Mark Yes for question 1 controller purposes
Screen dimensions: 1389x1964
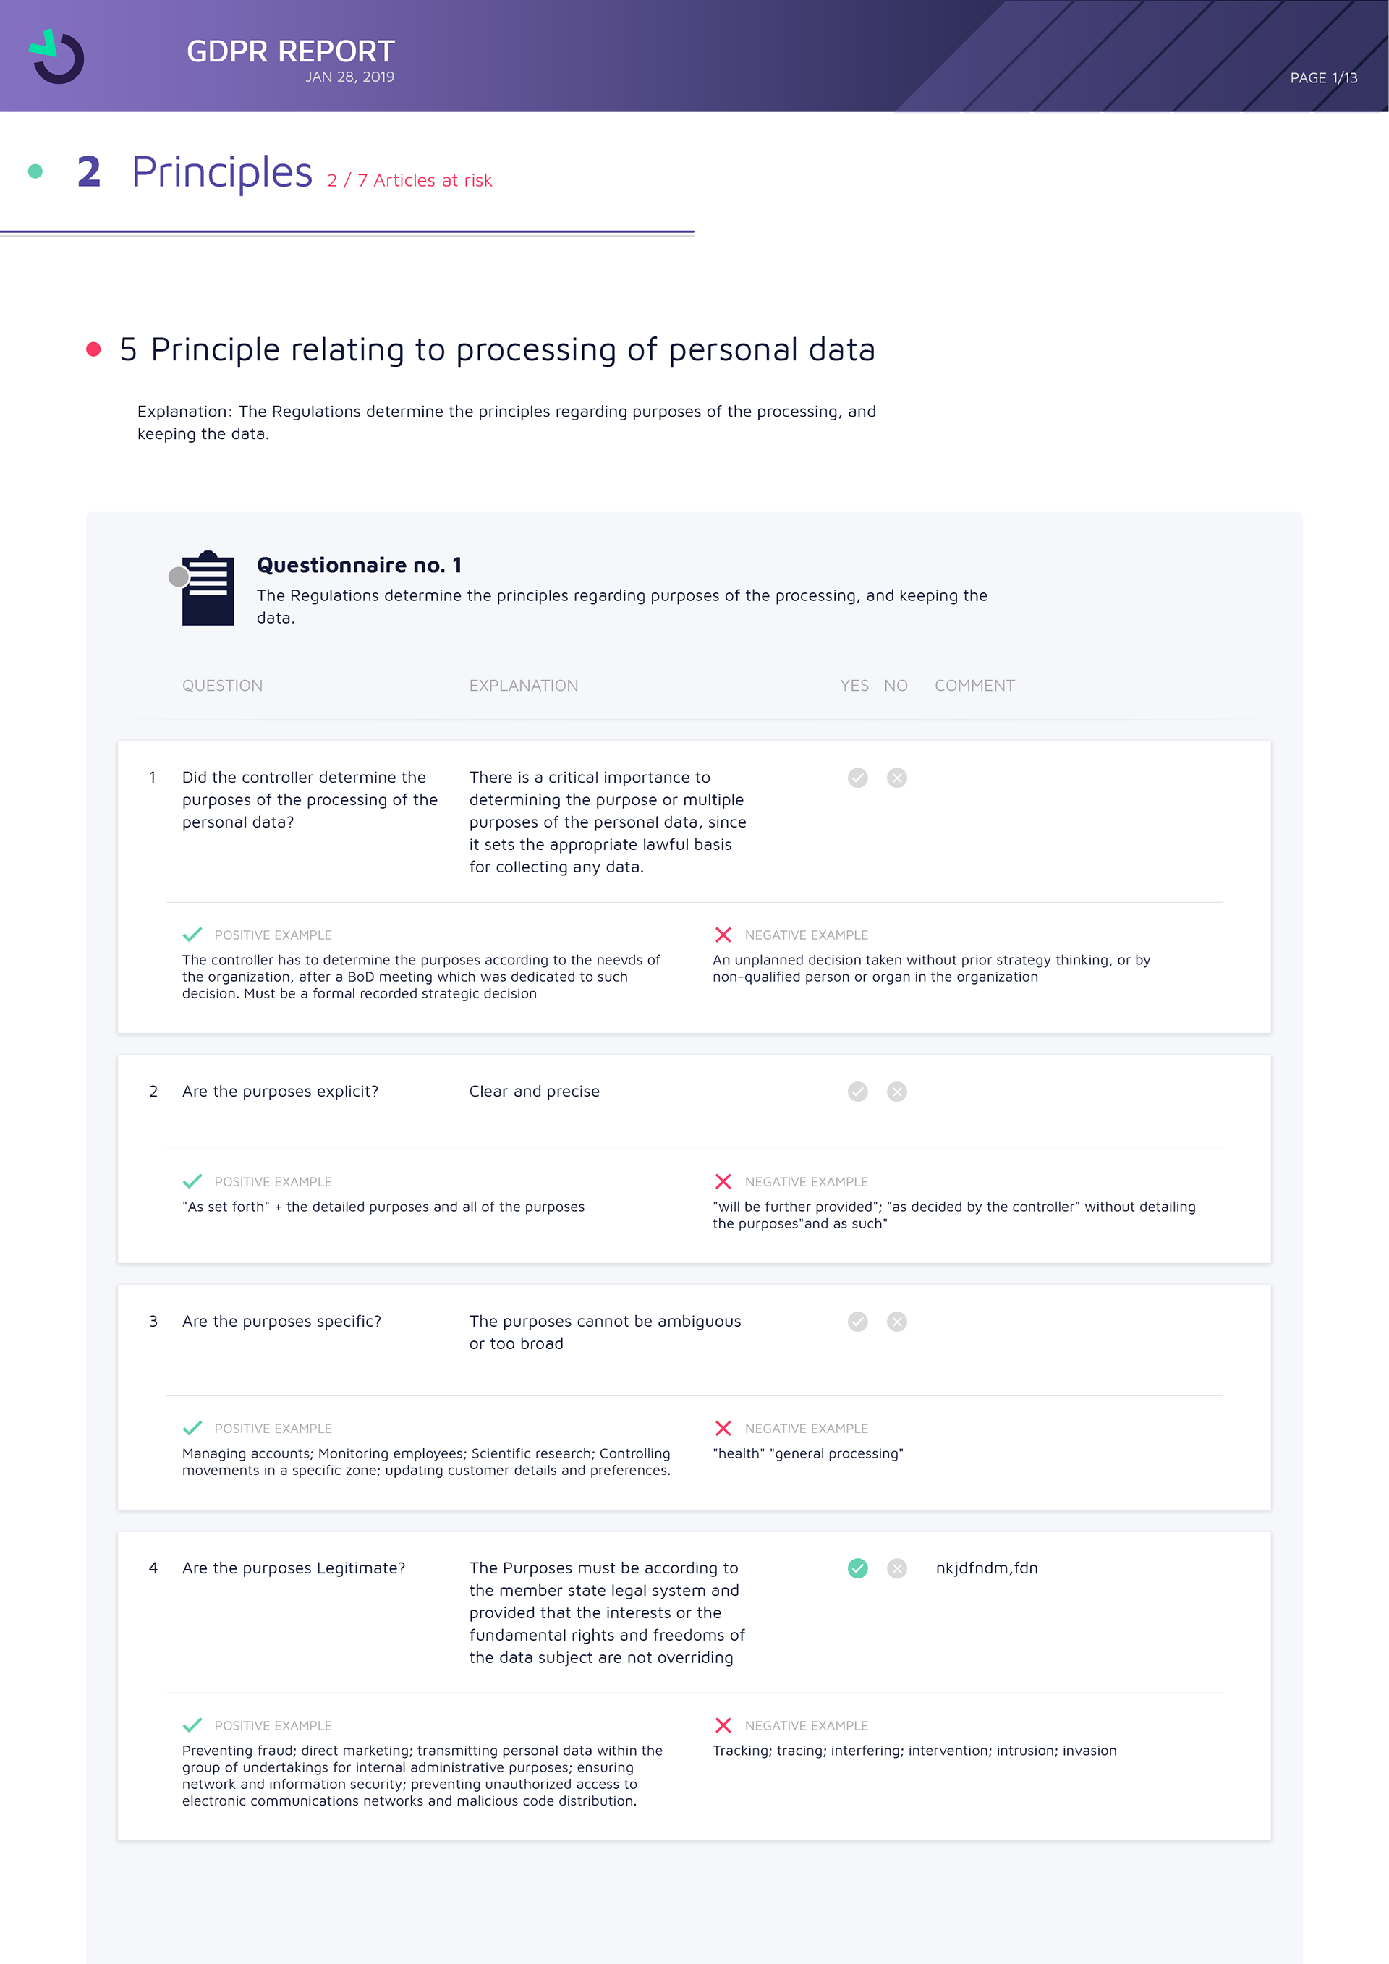pos(857,778)
